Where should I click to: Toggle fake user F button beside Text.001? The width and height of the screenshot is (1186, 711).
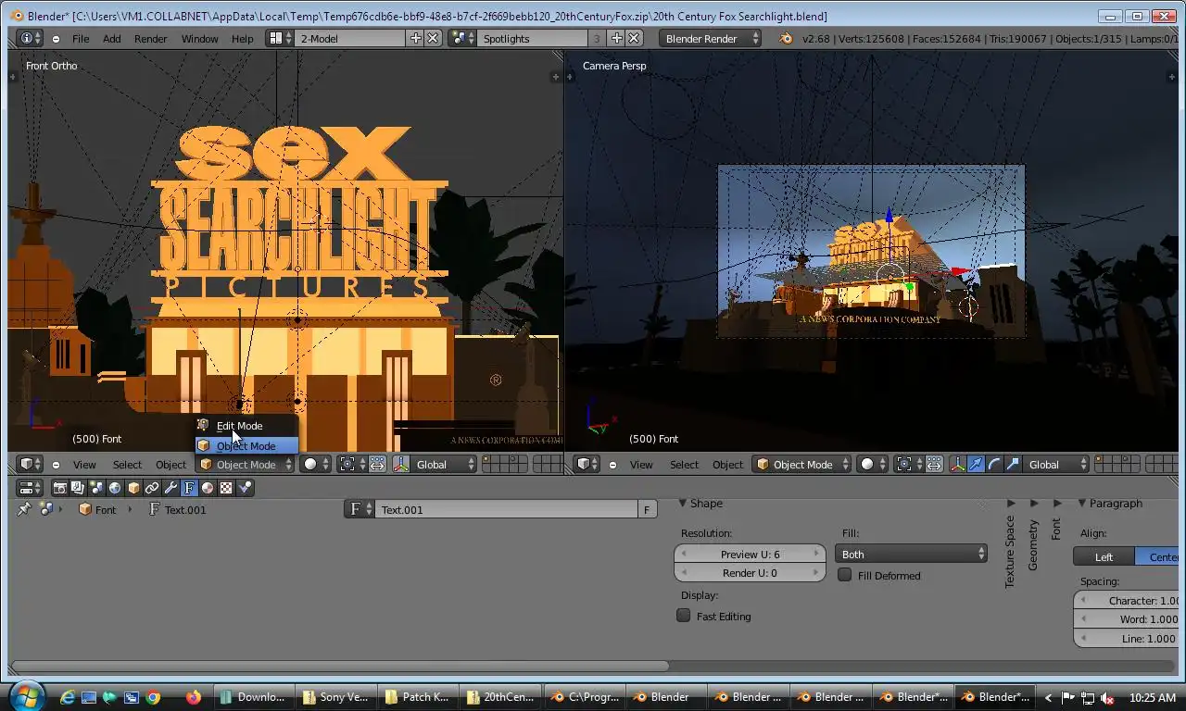647,509
